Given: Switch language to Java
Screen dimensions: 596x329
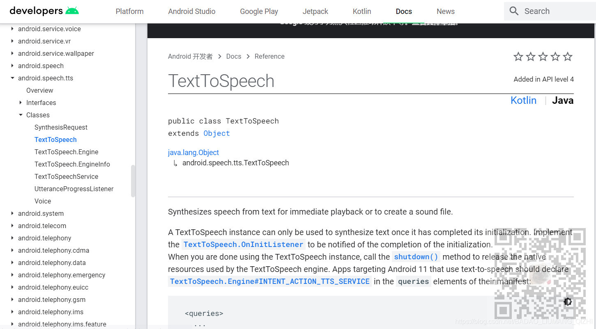Looking at the screenshot, I should pos(563,101).
